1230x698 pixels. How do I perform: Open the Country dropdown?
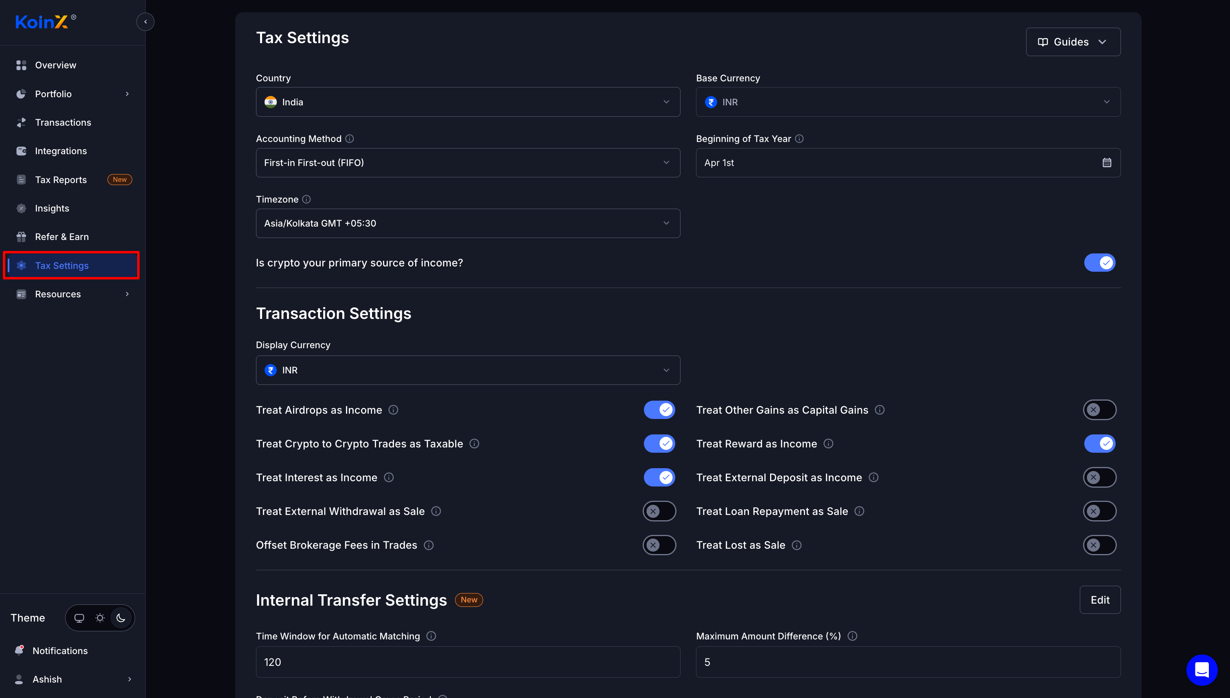click(x=468, y=102)
